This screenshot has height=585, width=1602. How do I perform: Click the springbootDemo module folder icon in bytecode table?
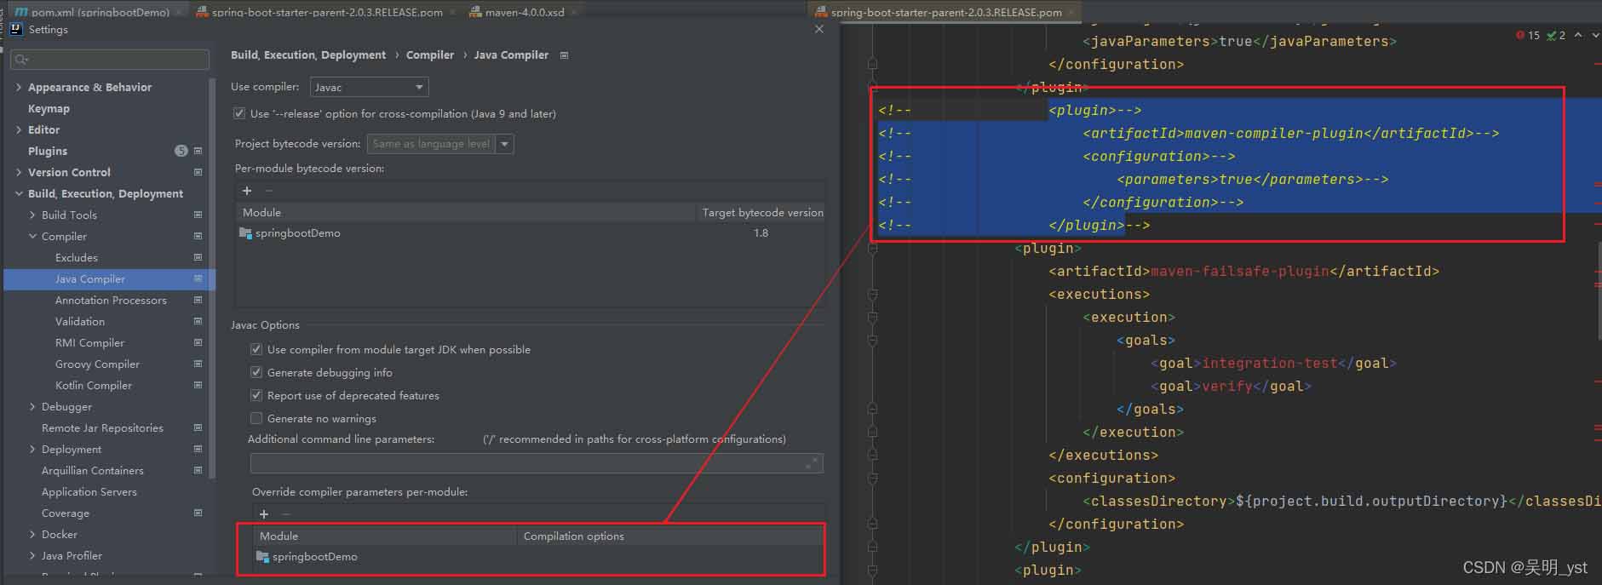point(246,232)
